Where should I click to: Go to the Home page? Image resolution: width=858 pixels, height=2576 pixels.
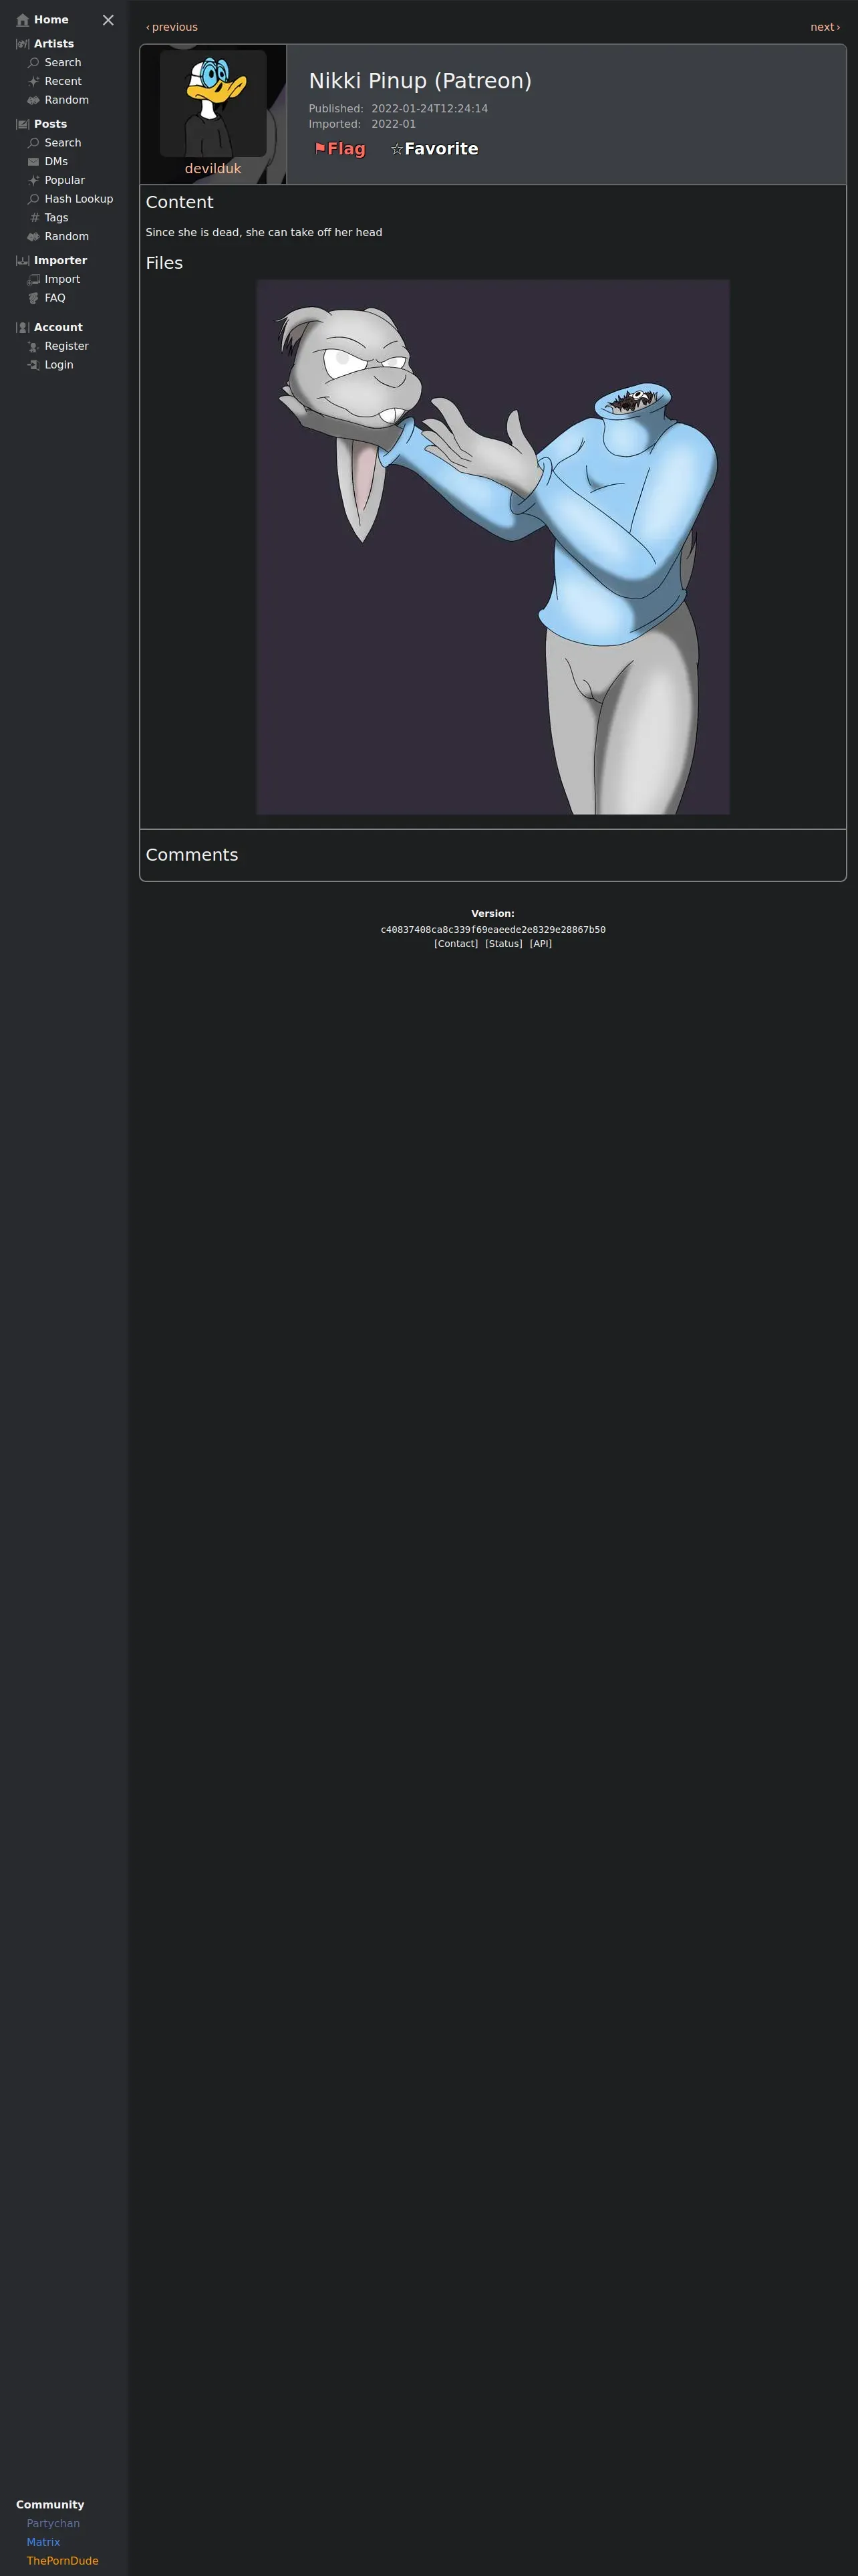tap(51, 20)
